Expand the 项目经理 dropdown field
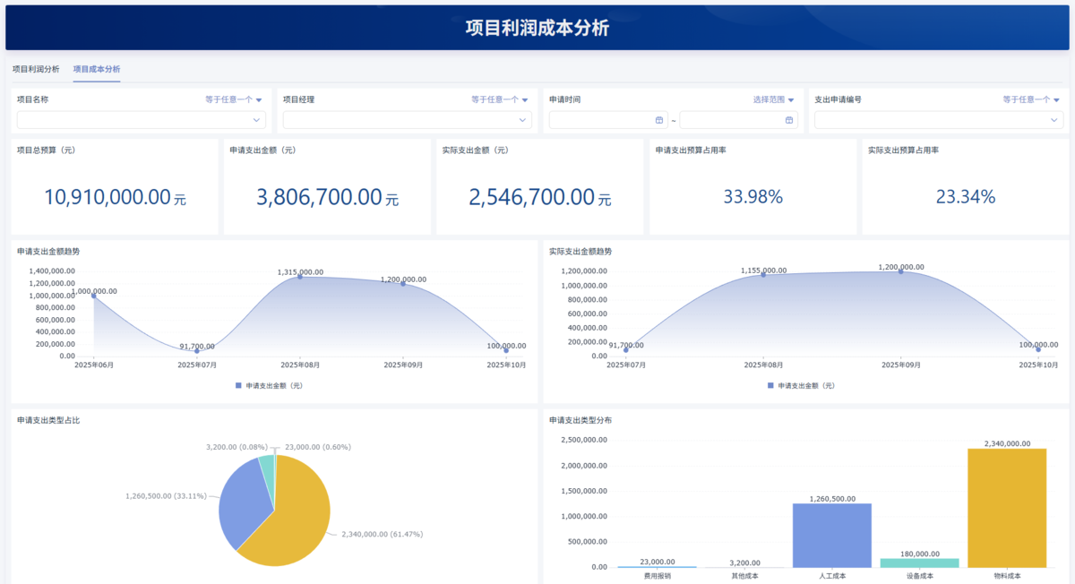 tap(407, 120)
